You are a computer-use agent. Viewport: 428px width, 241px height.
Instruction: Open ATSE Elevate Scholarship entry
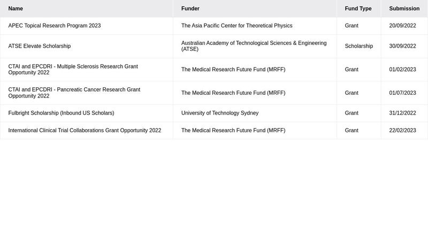40,46
